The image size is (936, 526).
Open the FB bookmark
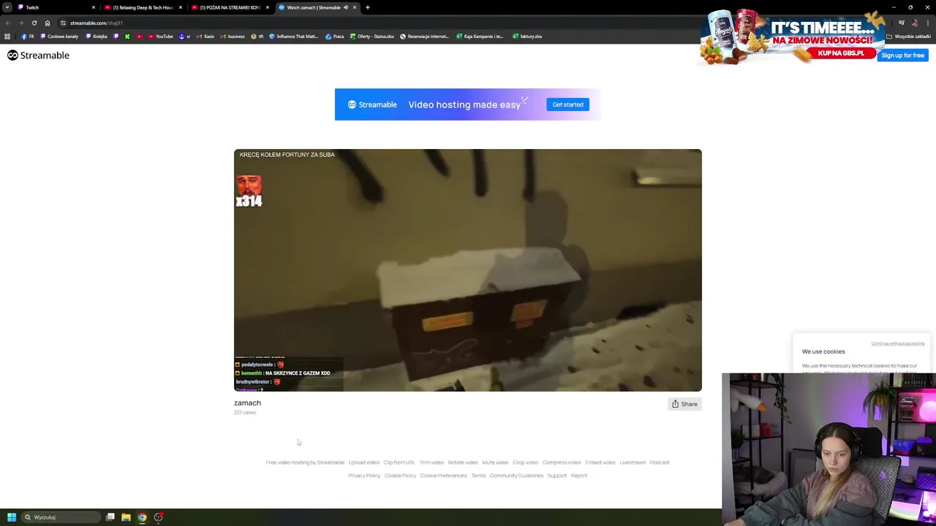pos(28,37)
